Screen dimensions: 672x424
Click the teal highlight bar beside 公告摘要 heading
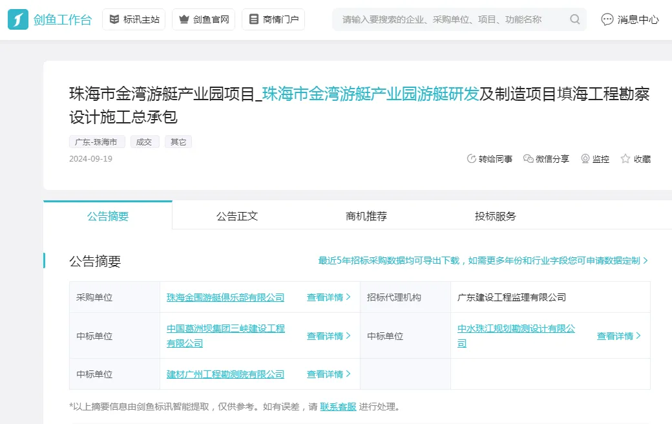click(x=45, y=260)
